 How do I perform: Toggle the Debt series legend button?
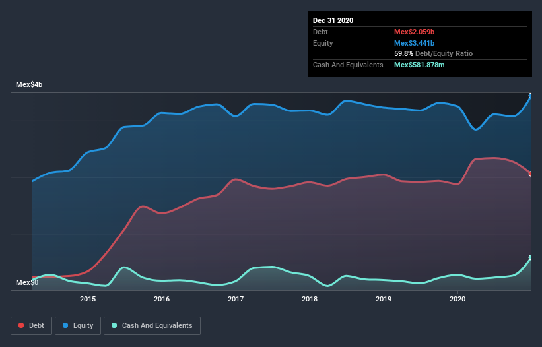[x=31, y=326]
